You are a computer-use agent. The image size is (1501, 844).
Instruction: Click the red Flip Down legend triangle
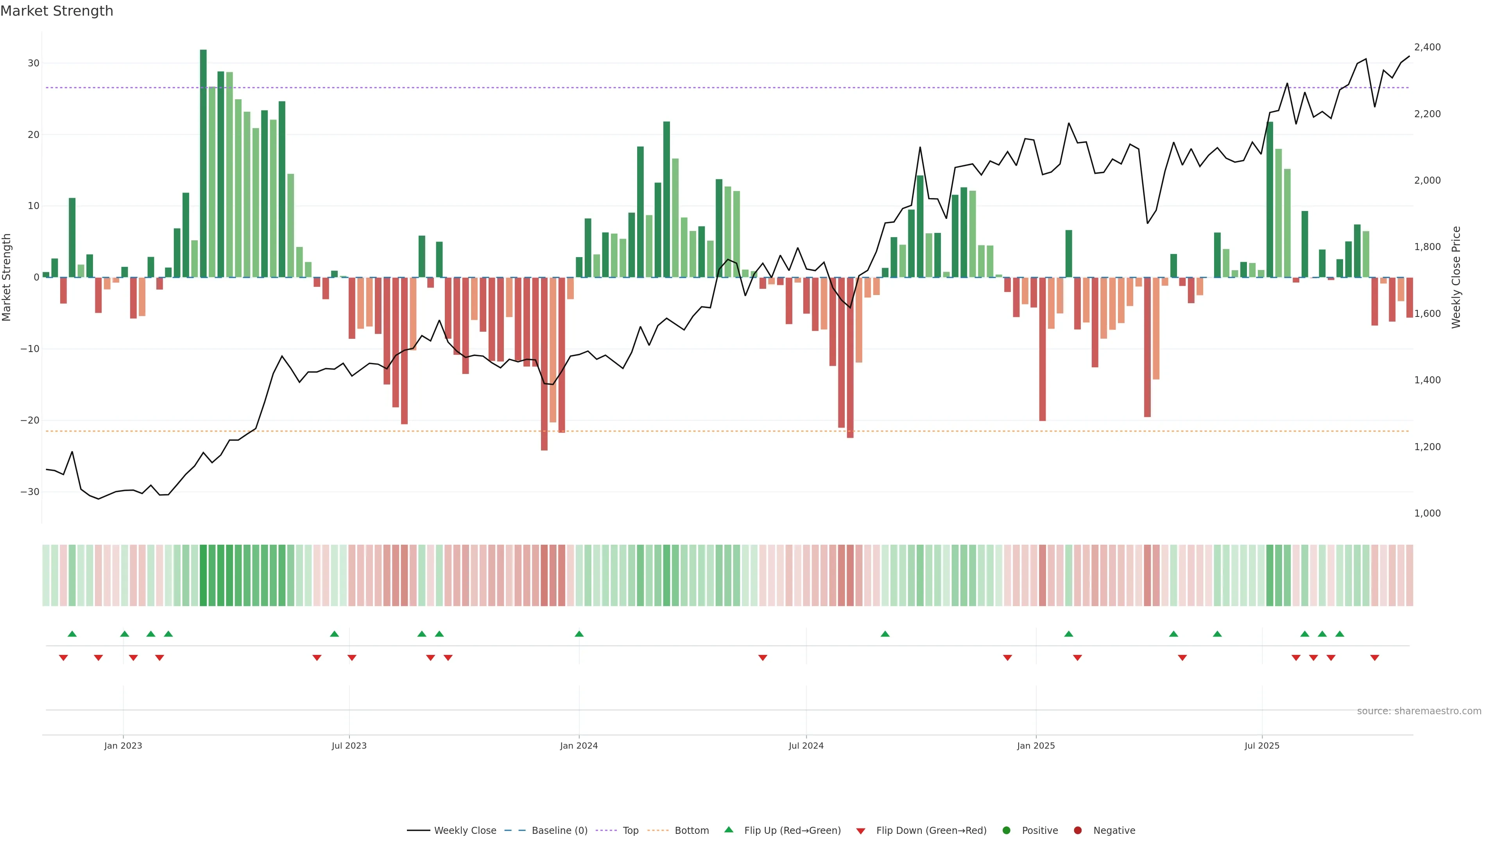tap(861, 831)
